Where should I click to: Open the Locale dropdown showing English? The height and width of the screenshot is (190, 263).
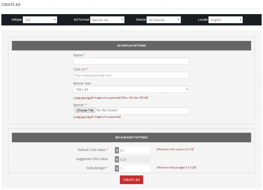(x=226, y=19)
